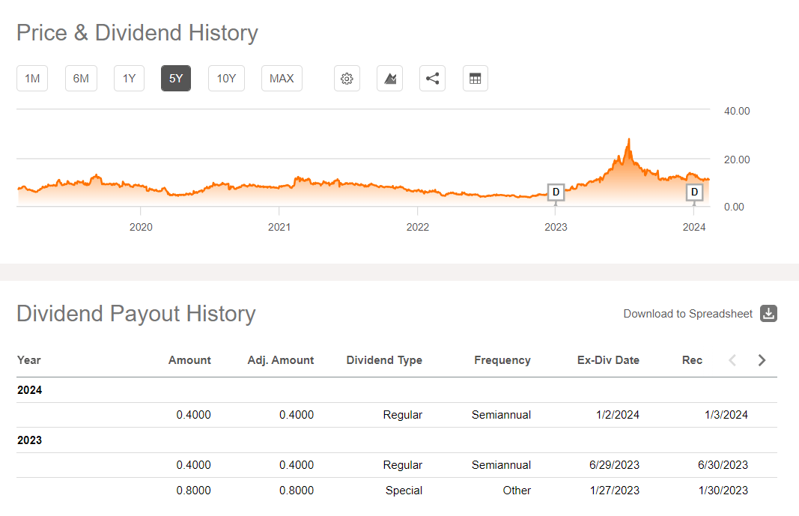Select the 6M time range
This screenshot has height=516, width=799.
(x=81, y=79)
